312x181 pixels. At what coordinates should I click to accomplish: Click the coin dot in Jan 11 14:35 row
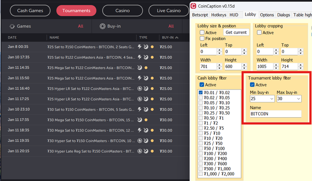point(146,68)
